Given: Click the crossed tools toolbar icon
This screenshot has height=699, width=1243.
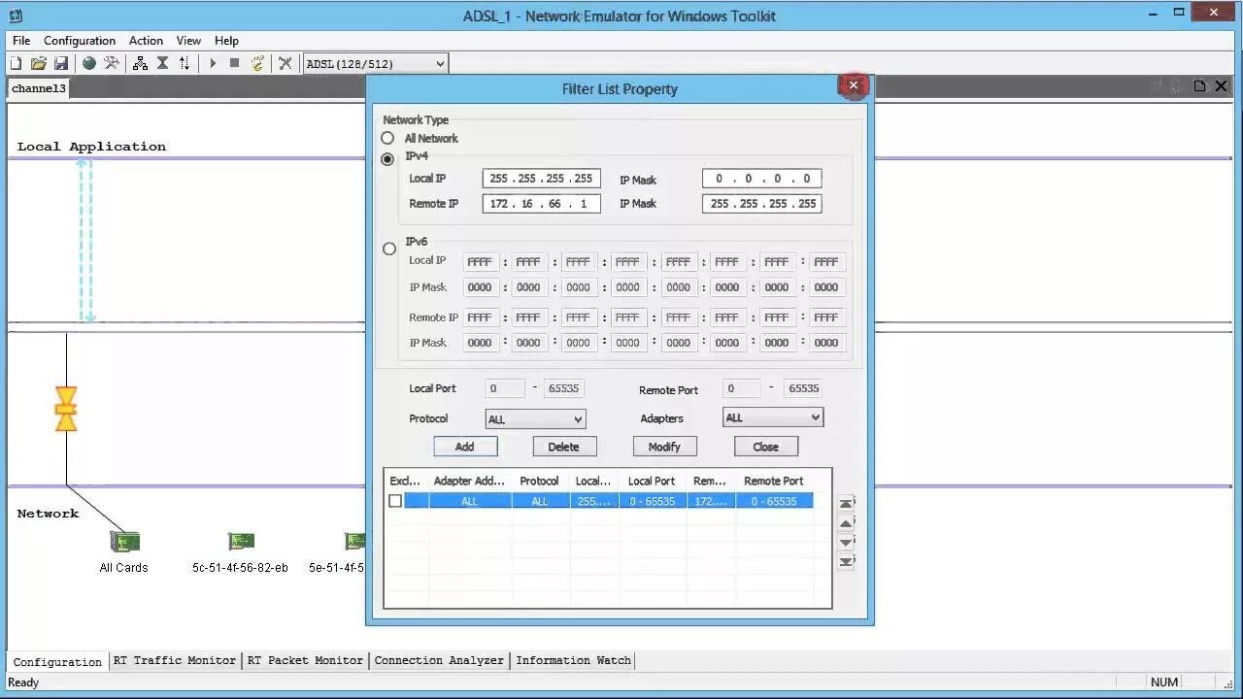Looking at the screenshot, I should pos(286,63).
